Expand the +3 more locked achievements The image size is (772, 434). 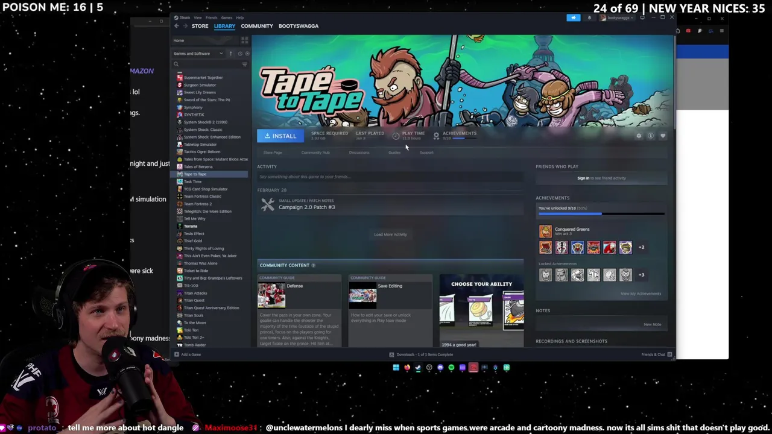(x=641, y=275)
